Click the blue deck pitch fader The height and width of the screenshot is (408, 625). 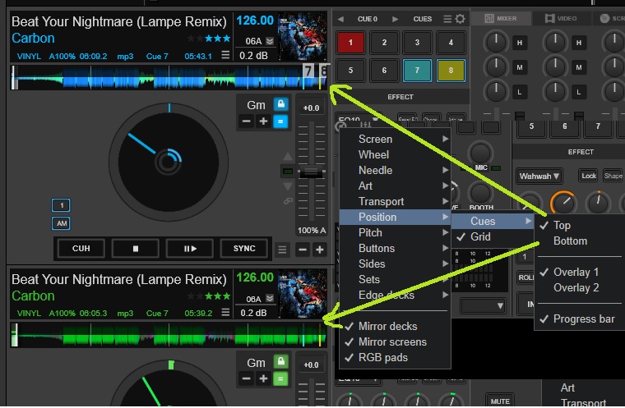tap(311, 172)
